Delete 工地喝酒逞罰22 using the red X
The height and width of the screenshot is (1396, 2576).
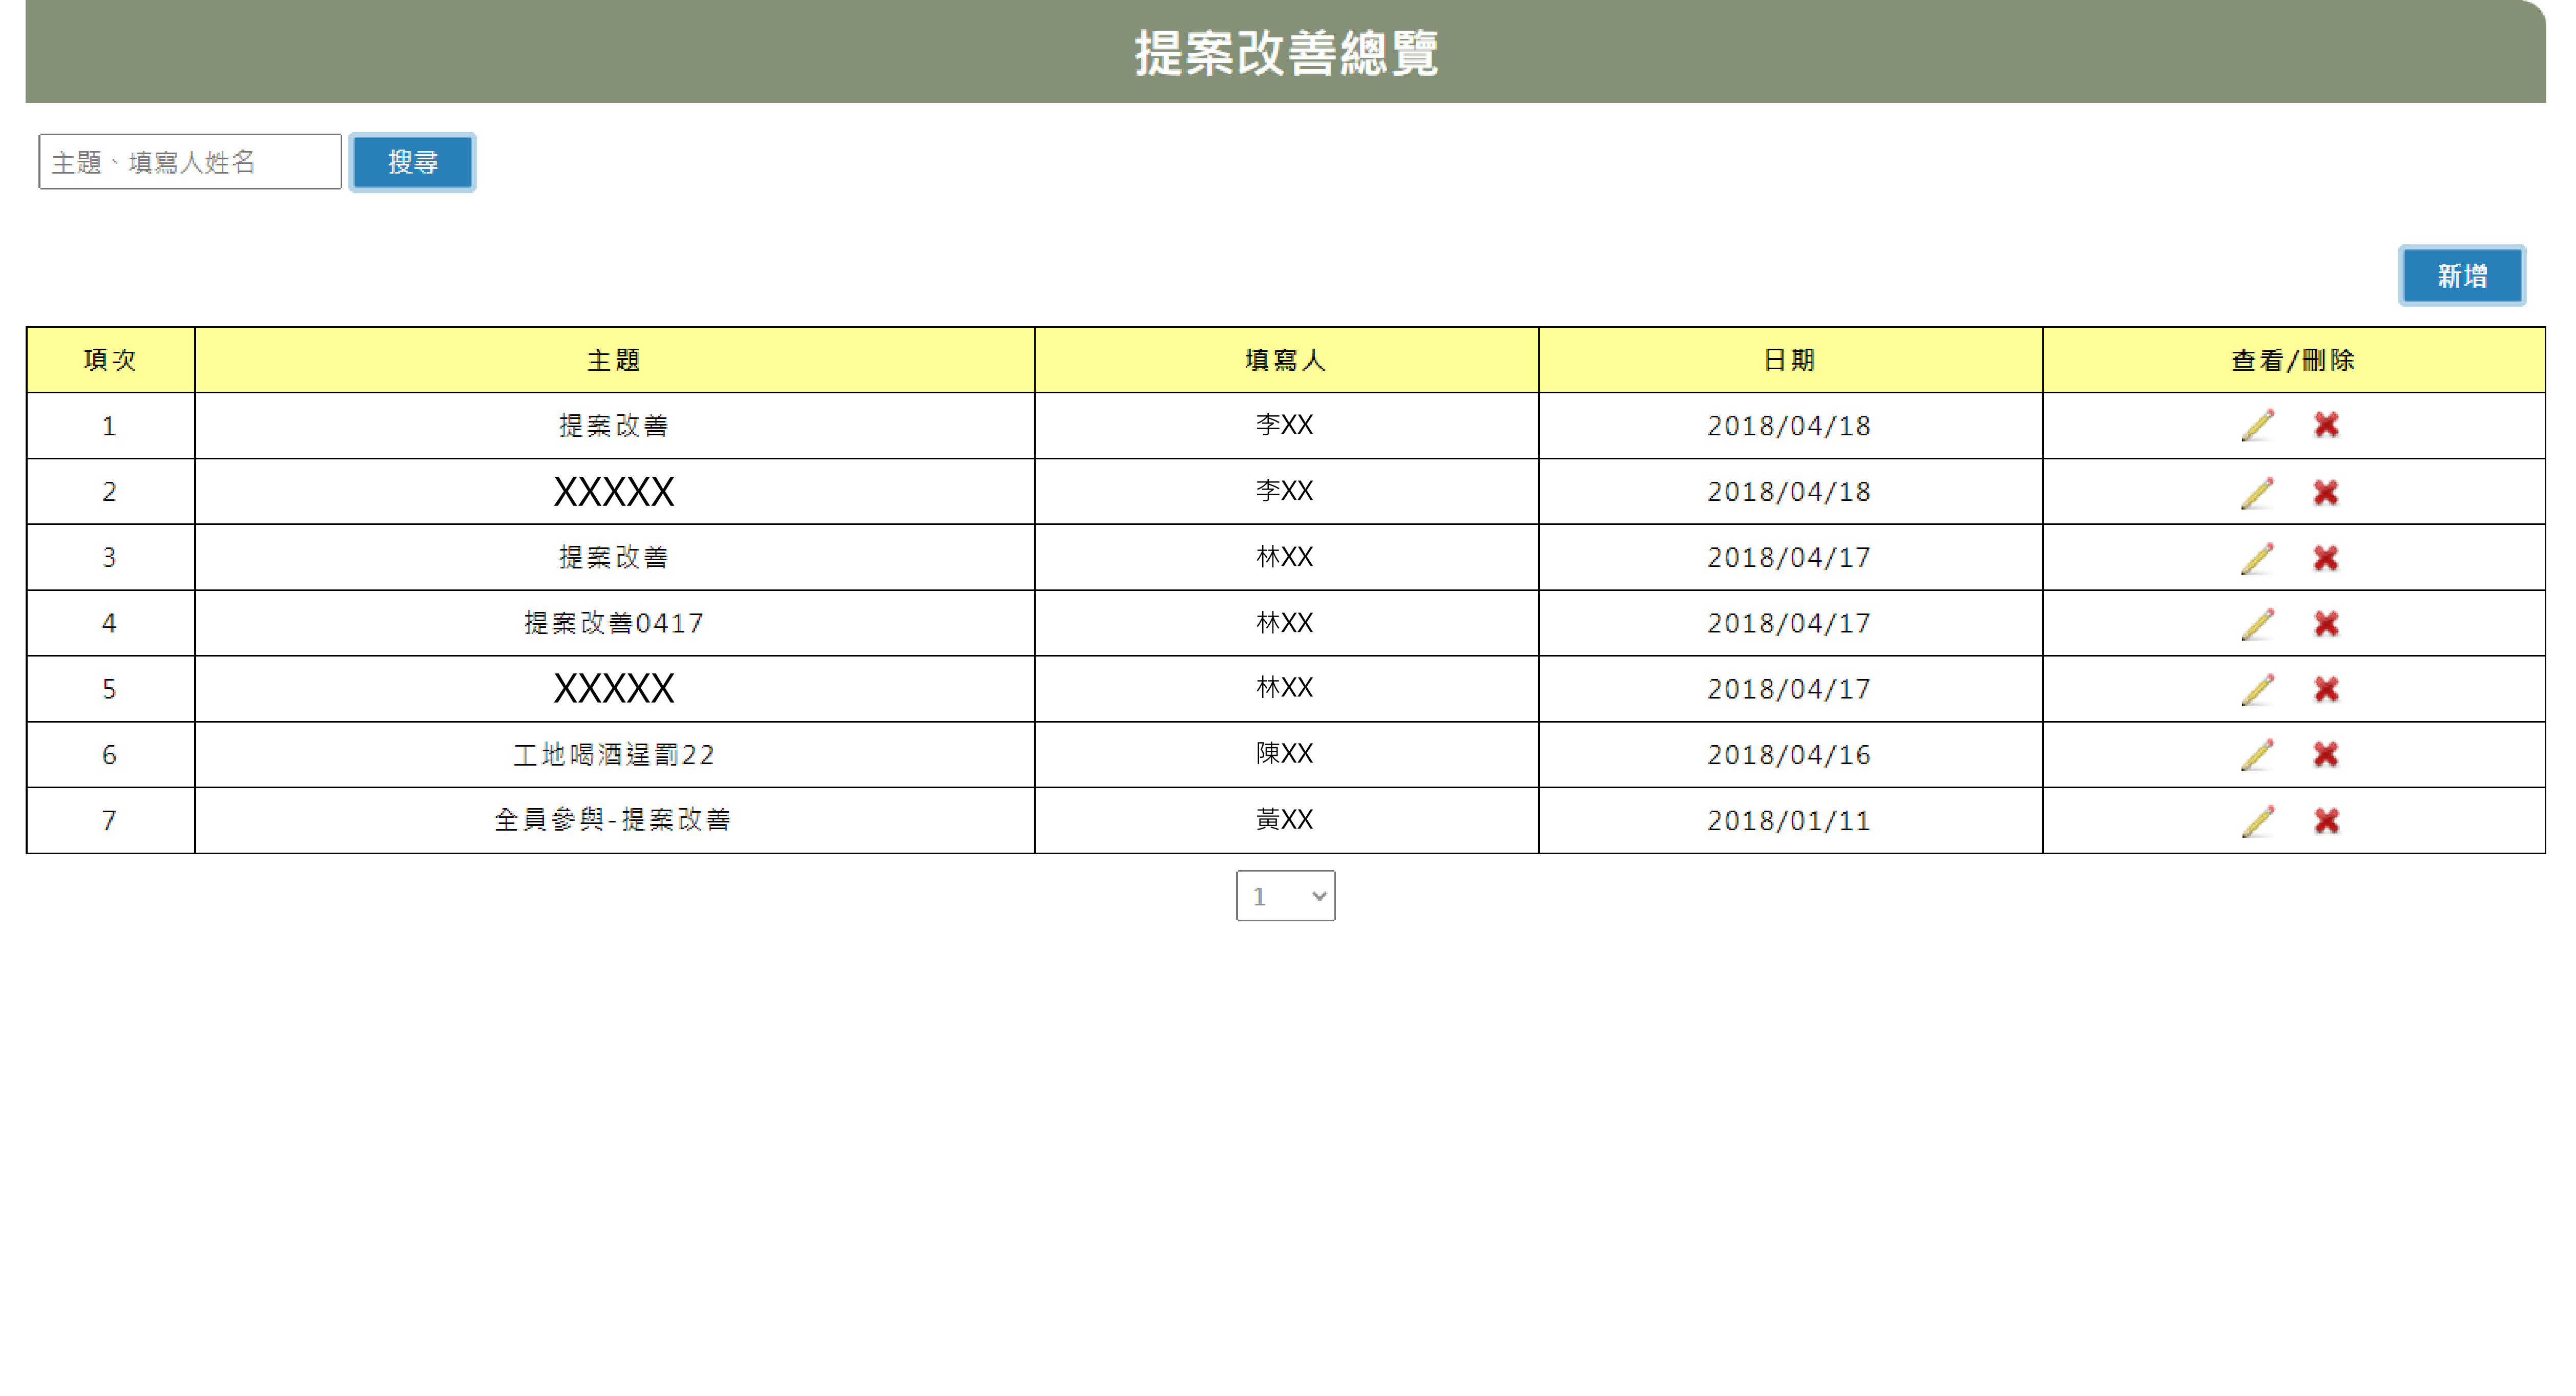click(x=2326, y=755)
